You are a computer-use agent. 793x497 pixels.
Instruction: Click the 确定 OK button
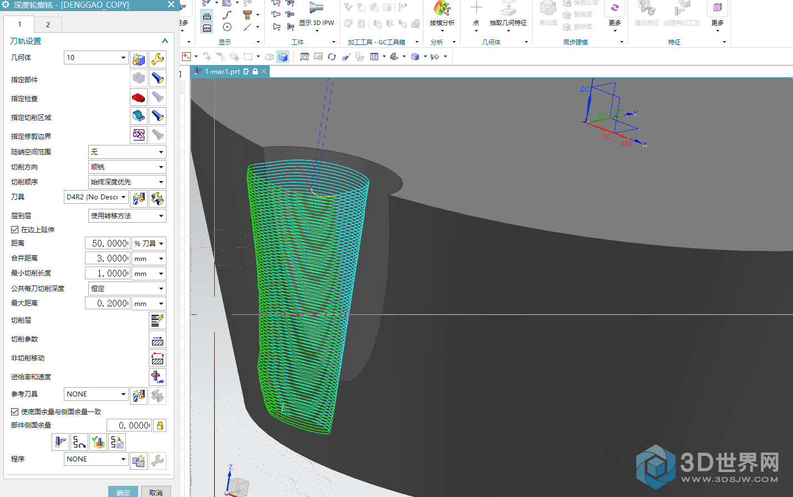pyautogui.click(x=123, y=492)
